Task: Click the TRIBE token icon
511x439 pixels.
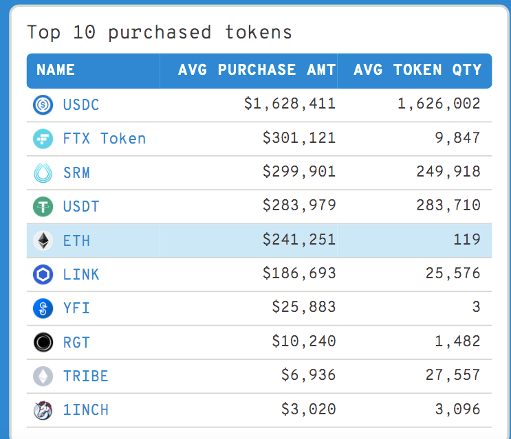Action: coord(43,376)
